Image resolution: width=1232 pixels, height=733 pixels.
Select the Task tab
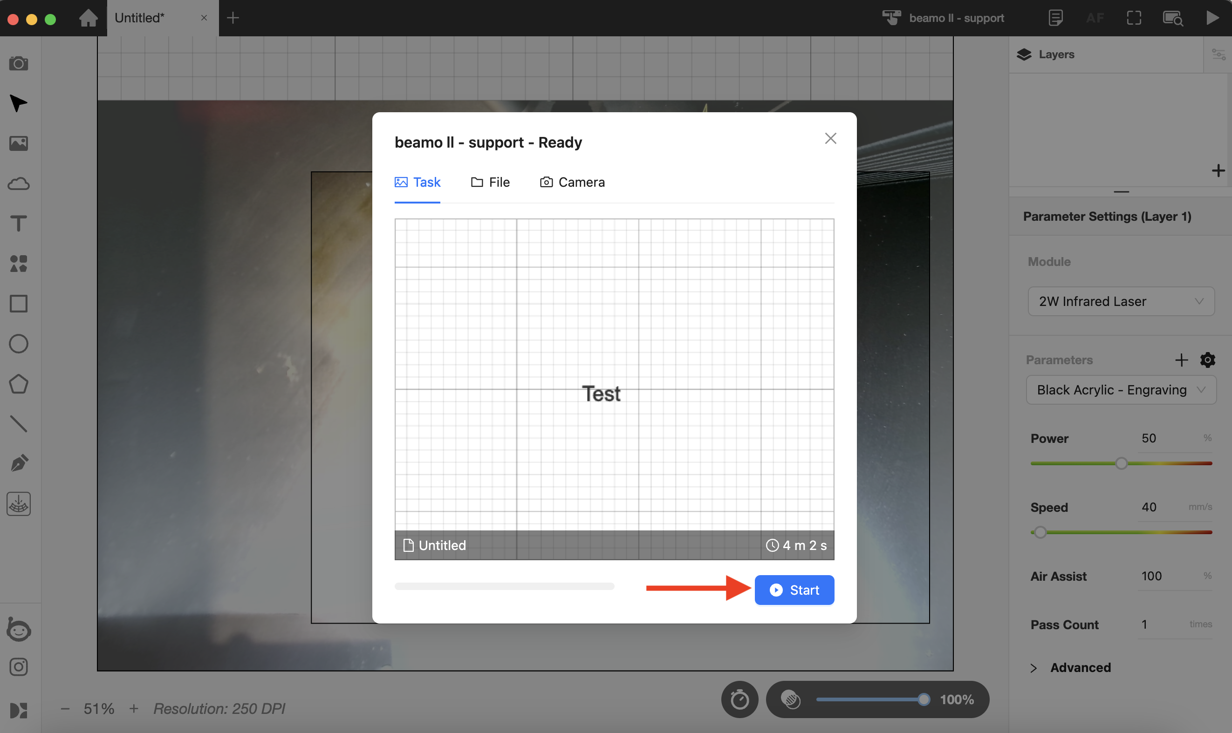point(417,182)
